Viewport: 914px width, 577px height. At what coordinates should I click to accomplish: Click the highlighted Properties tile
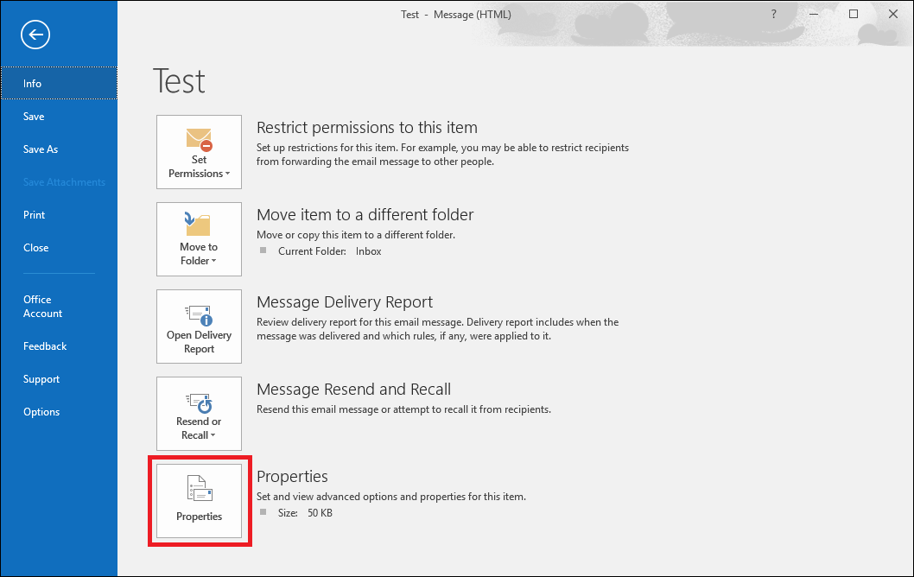point(199,501)
